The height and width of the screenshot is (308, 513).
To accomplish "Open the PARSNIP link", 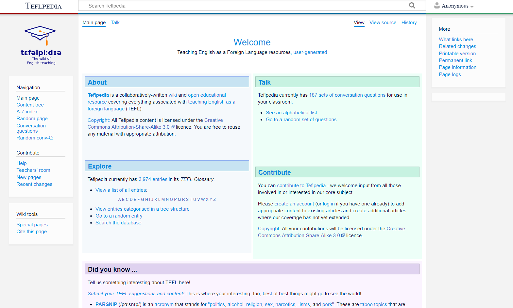I will [x=106, y=304].
